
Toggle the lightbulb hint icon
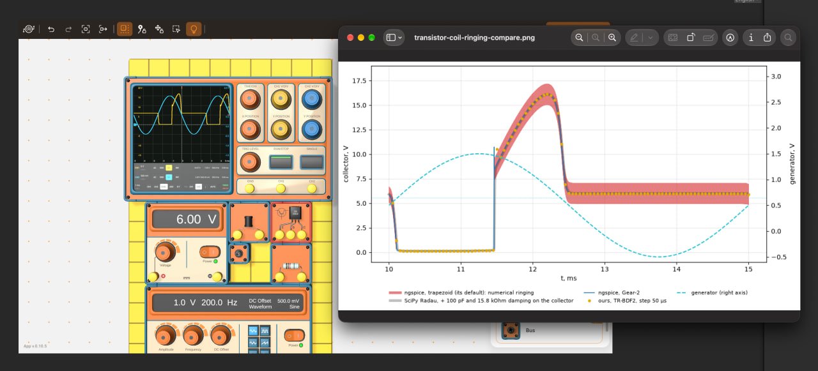(194, 29)
